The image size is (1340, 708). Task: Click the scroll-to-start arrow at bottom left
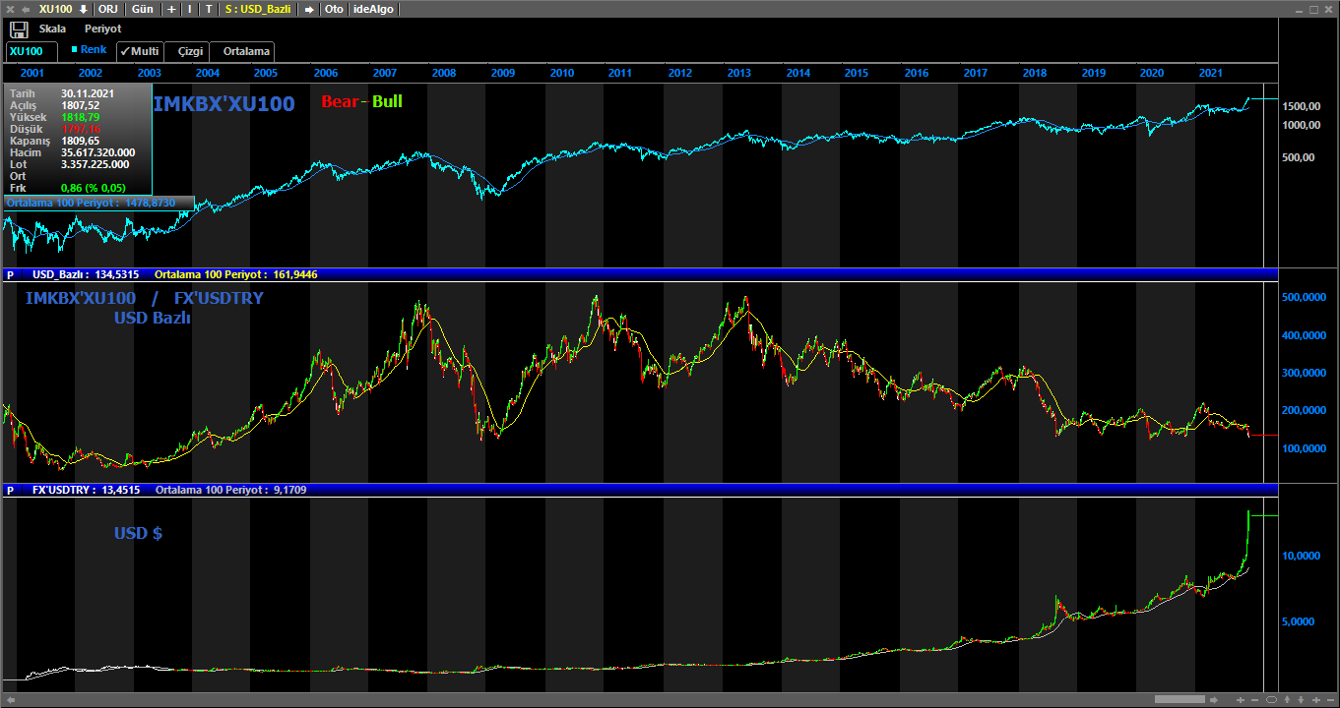pos(11,699)
